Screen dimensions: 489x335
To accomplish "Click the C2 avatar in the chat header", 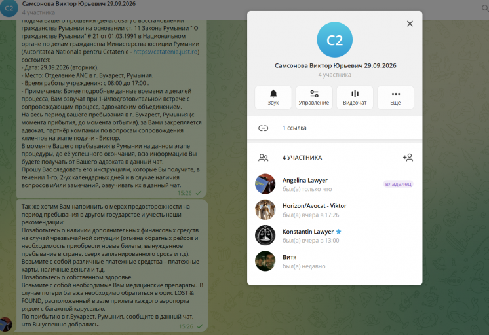I will pos(9,8).
